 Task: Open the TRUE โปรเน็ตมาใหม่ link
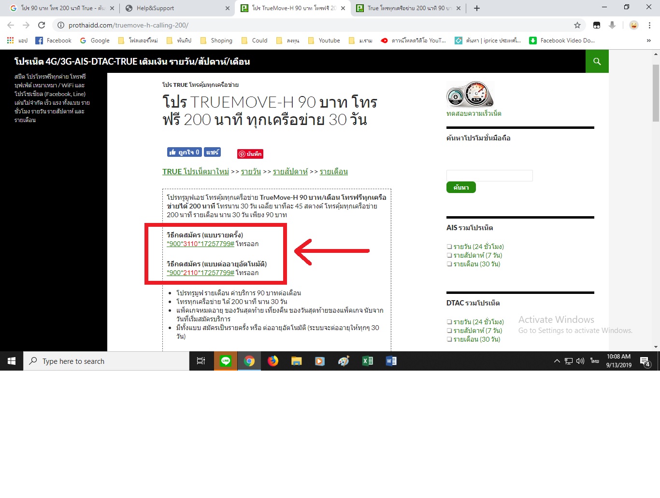[196, 172]
